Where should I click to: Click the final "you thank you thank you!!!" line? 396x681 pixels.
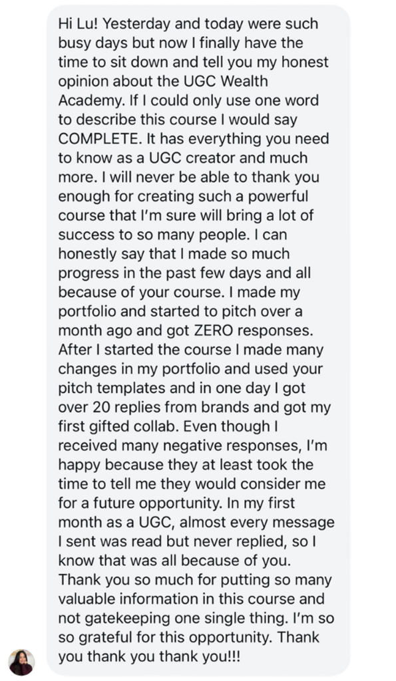[149, 656]
